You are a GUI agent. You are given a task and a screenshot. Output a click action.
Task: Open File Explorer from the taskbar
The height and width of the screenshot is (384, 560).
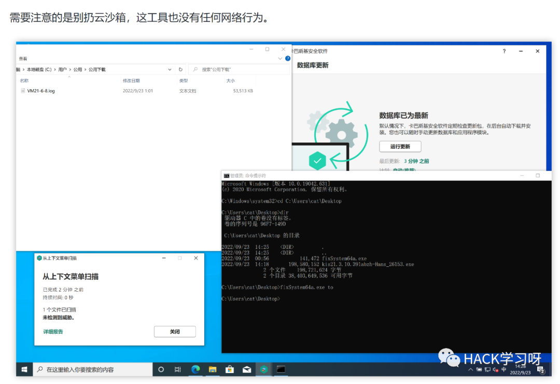(213, 369)
